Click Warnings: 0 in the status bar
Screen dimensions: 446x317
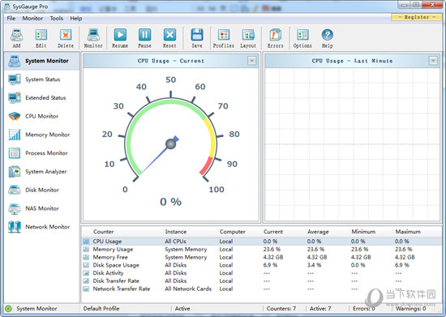click(410, 308)
